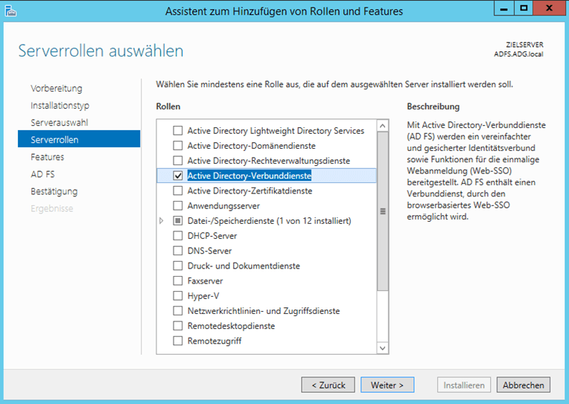Select the Active Directory-Verbunddienste label text
The width and height of the screenshot is (569, 404).
249,176
